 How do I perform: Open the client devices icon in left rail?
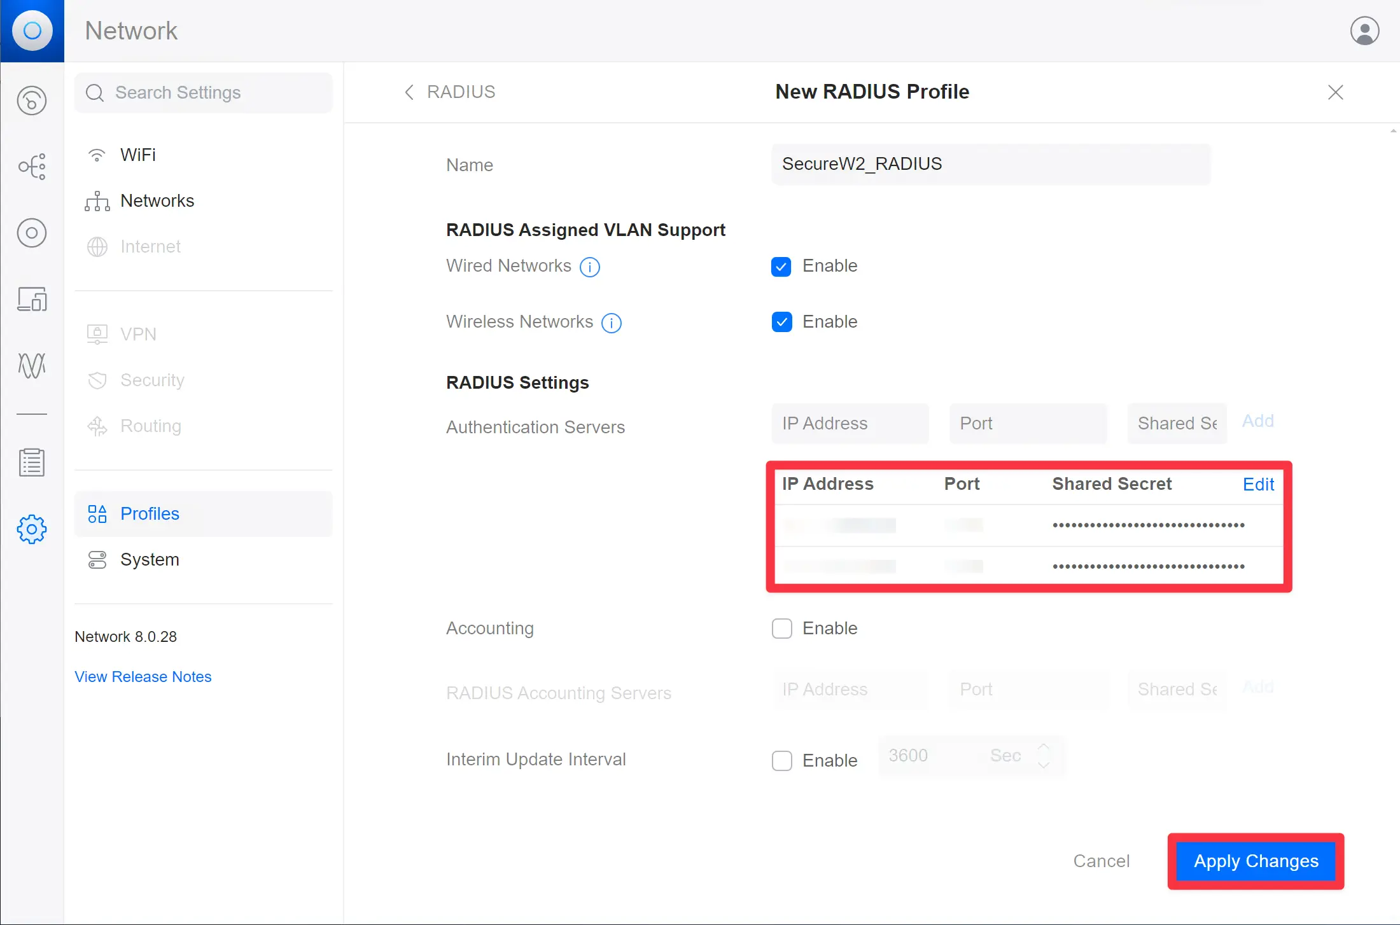click(x=32, y=299)
